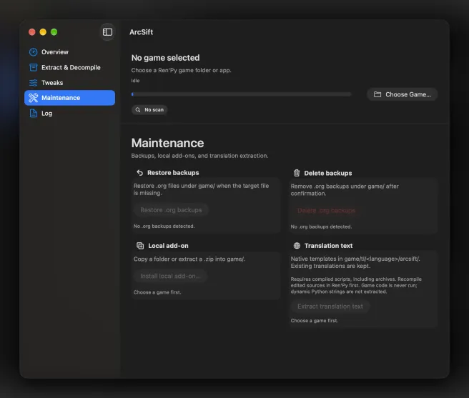Click 'Choose a game first.' under Install local add-on
This screenshot has height=398, width=469.
point(157,292)
